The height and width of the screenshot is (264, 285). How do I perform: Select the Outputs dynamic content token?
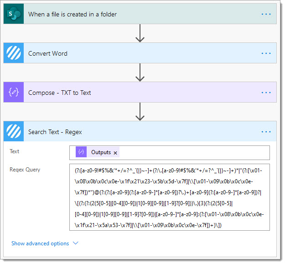pyautogui.click(x=98, y=152)
